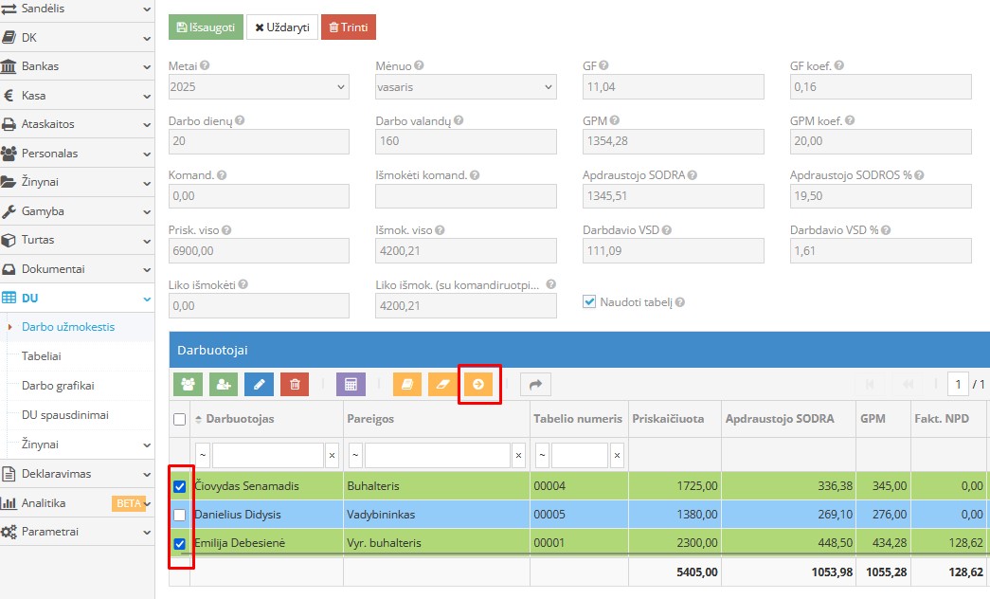
Task: Uncheck the Čiovydas Senamadis row checkbox
Action: click(180, 486)
